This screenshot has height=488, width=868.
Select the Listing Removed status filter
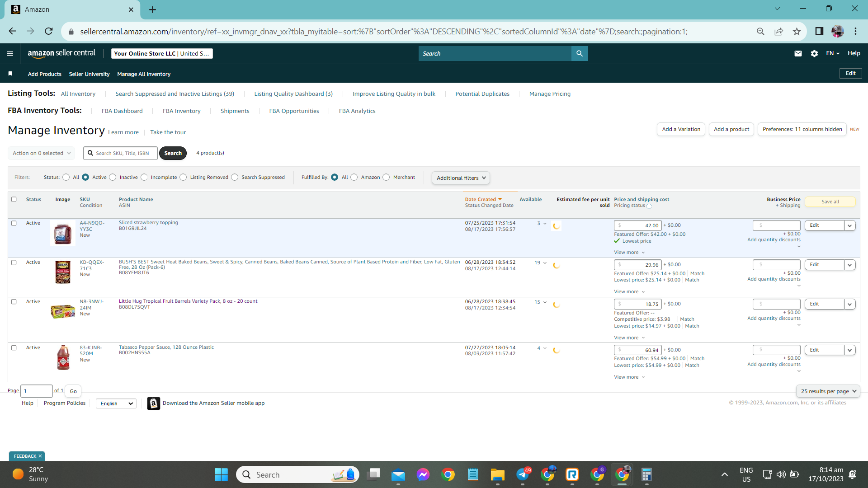click(183, 177)
